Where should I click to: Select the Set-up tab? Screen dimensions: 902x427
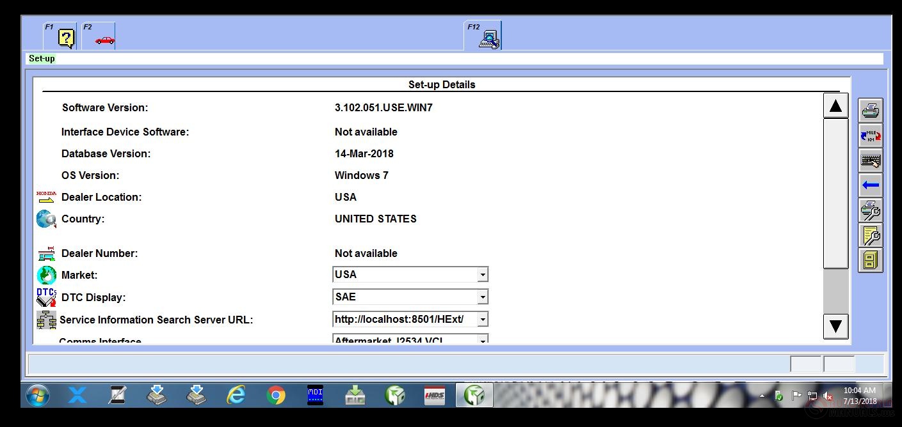41,58
